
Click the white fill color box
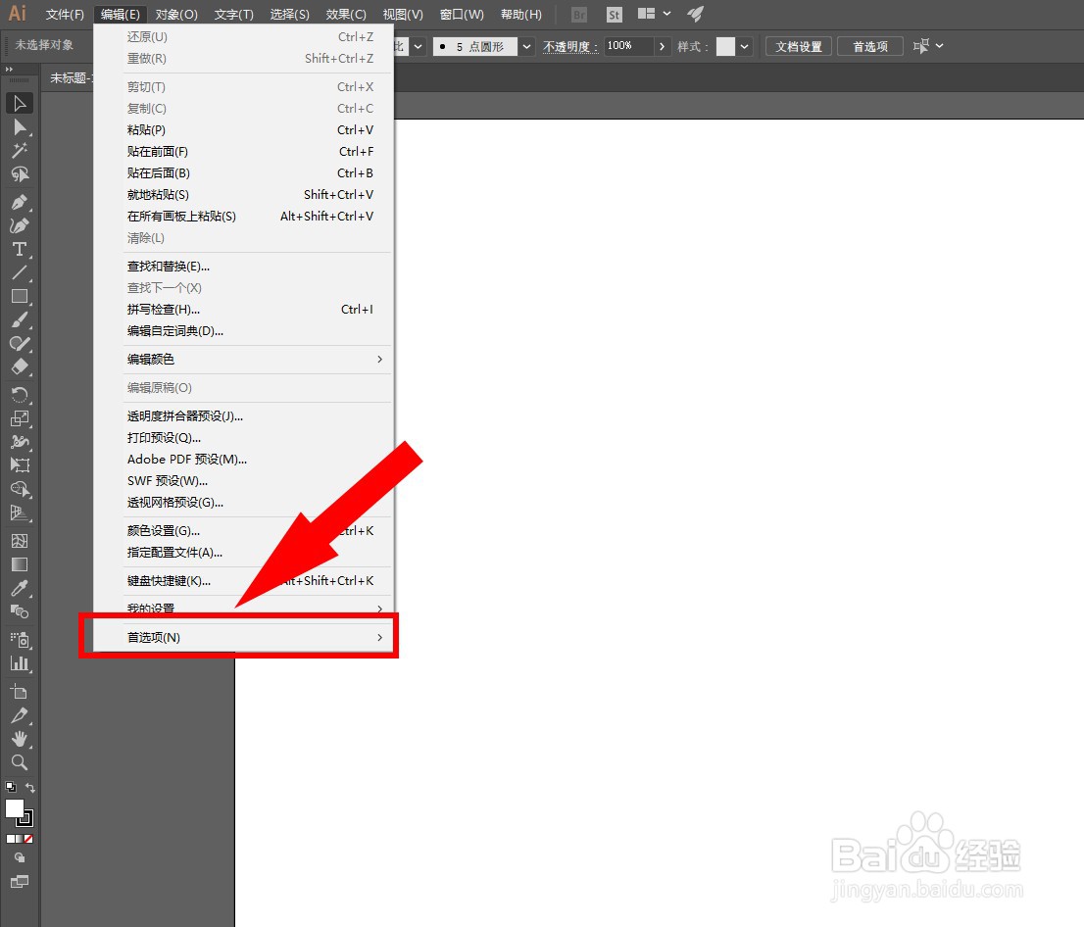coord(15,808)
